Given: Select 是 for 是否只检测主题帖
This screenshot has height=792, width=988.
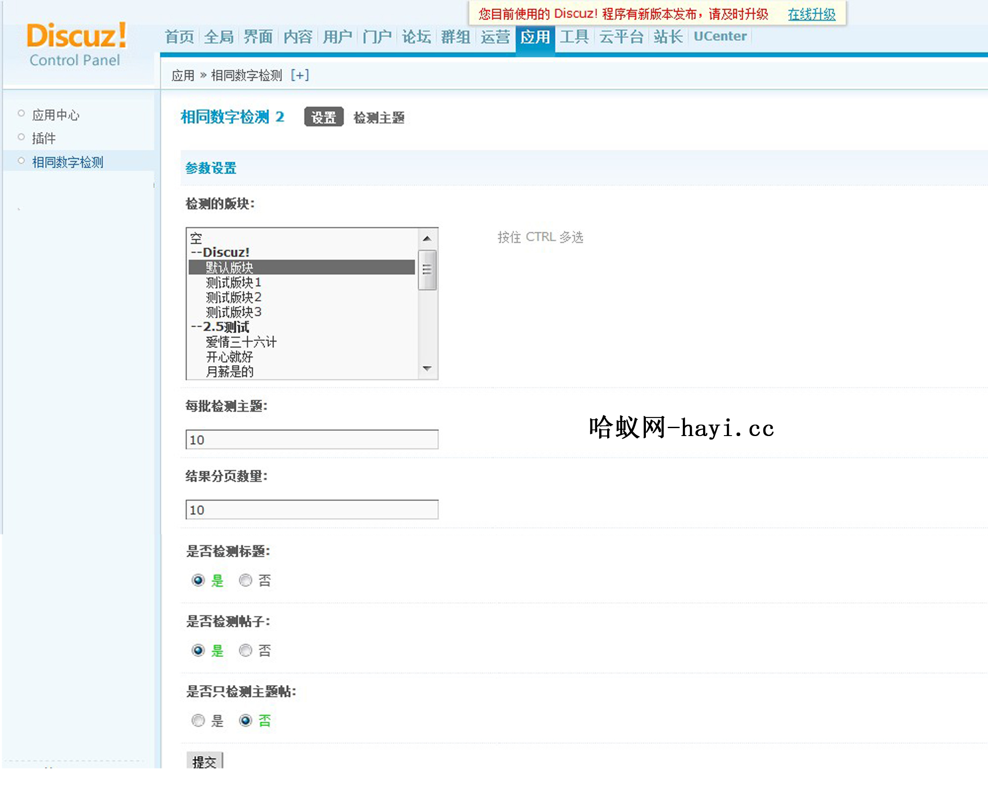Looking at the screenshot, I should click(x=198, y=721).
